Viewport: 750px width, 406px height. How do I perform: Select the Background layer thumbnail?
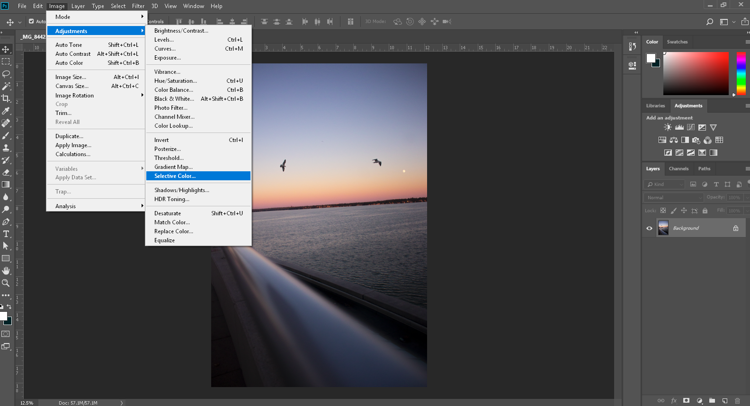[x=663, y=228]
